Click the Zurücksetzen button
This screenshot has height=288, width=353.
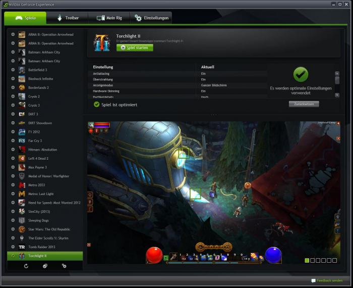pyautogui.click(x=304, y=104)
